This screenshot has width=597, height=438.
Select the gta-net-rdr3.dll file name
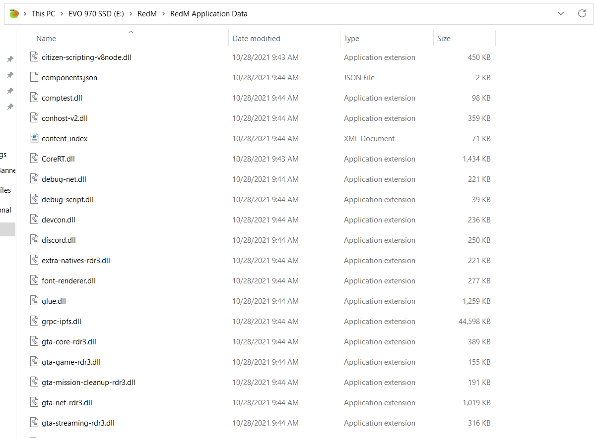(x=67, y=402)
